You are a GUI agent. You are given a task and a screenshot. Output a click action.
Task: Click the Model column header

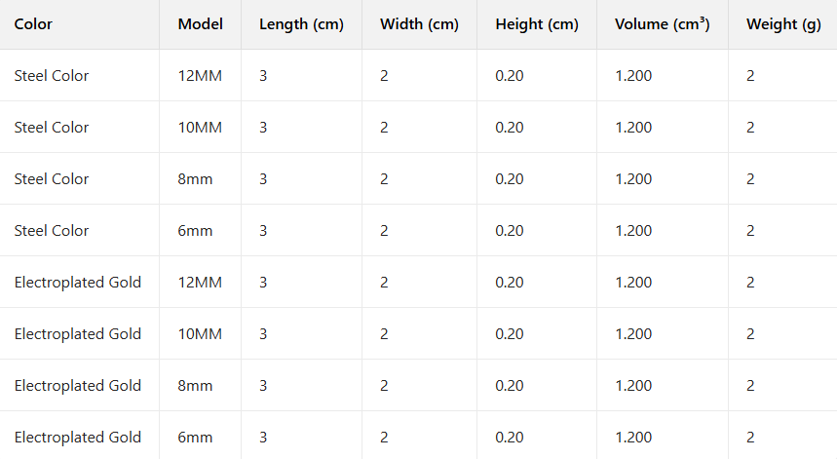(200, 24)
